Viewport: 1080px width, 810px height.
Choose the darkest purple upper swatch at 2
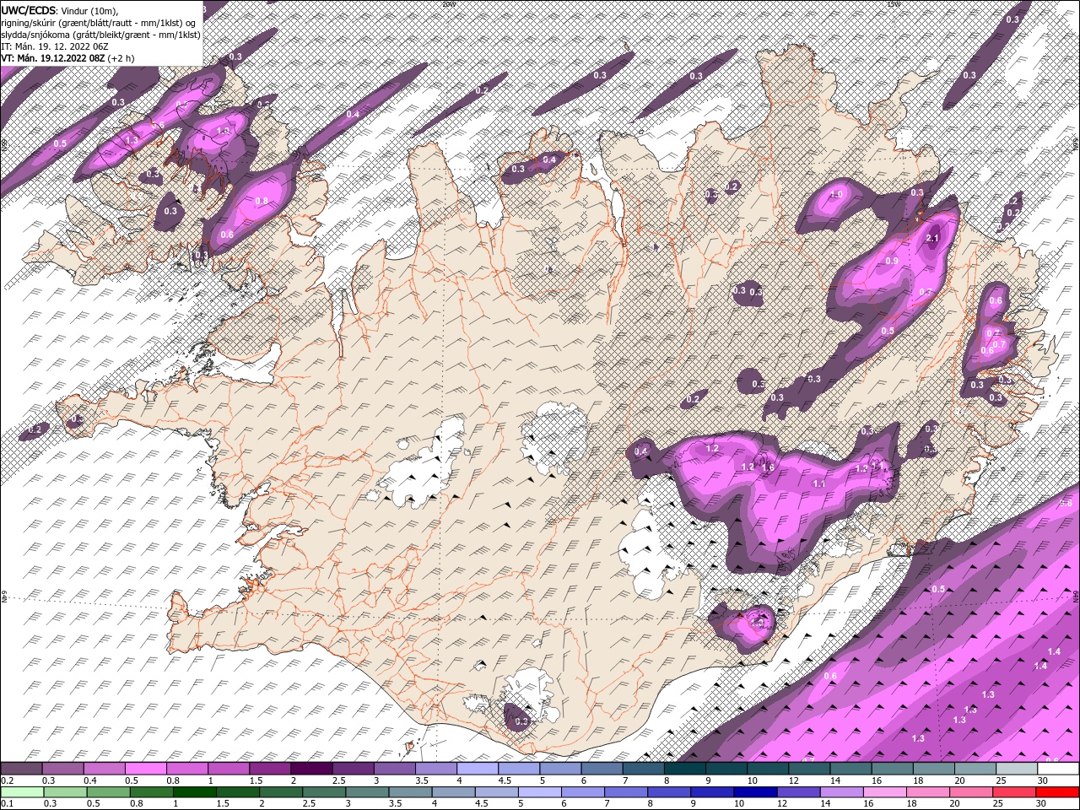(x=311, y=769)
